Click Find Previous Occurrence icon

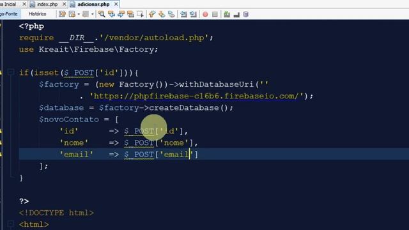pyautogui.click(x=111, y=14)
